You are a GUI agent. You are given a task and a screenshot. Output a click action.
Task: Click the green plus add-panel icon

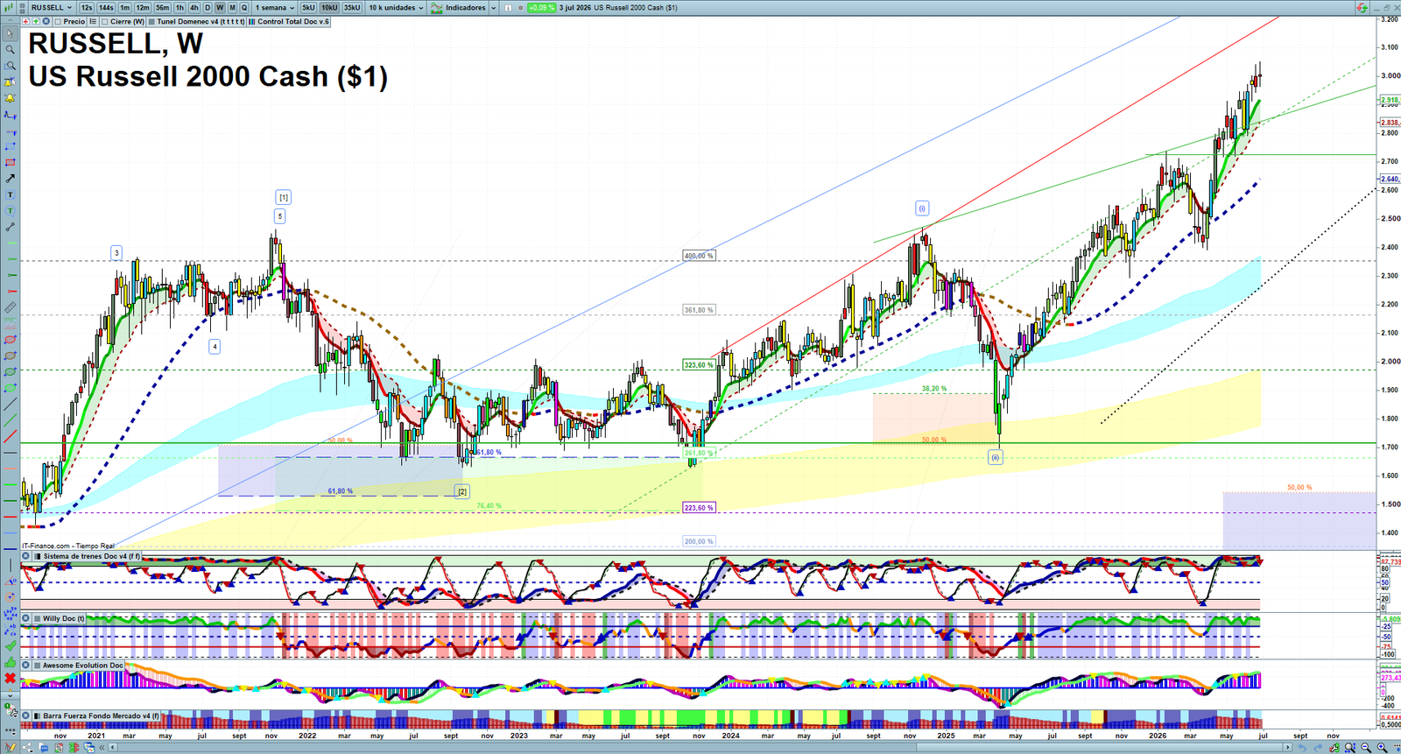[x=36, y=21]
